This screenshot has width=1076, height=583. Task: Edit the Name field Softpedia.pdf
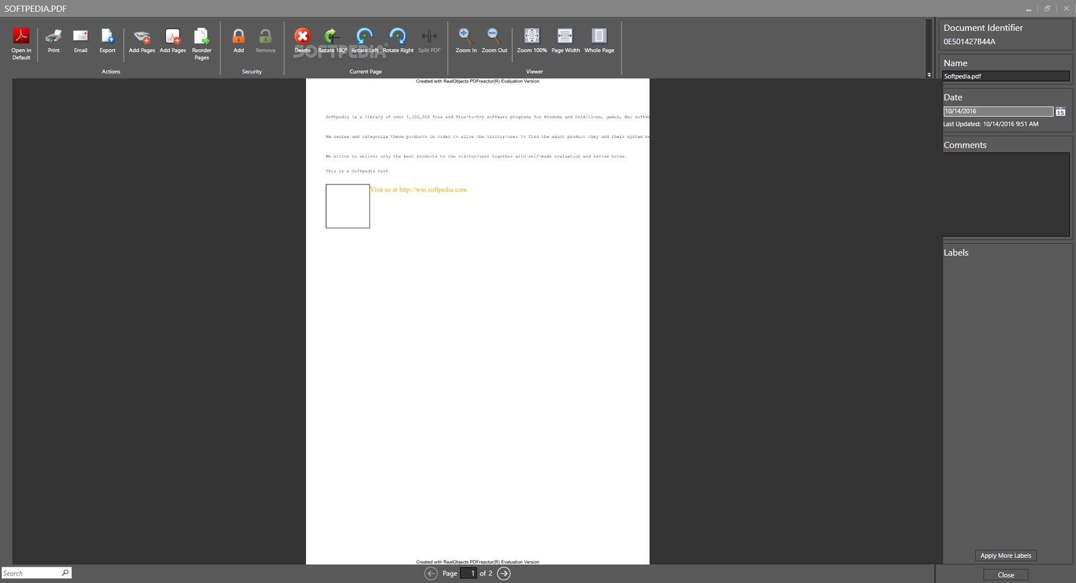click(1006, 76)
